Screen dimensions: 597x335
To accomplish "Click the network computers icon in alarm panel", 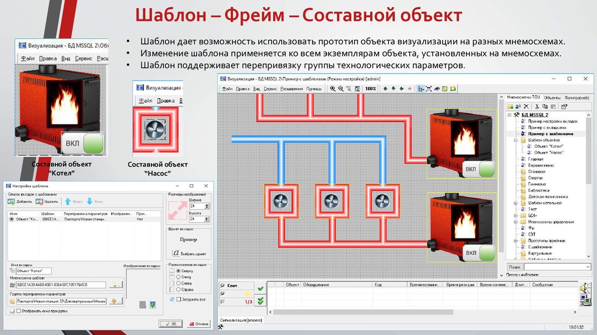I will coord(585,300).
